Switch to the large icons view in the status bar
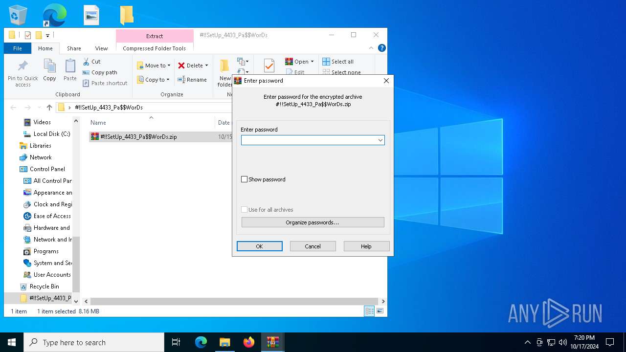 380,311
